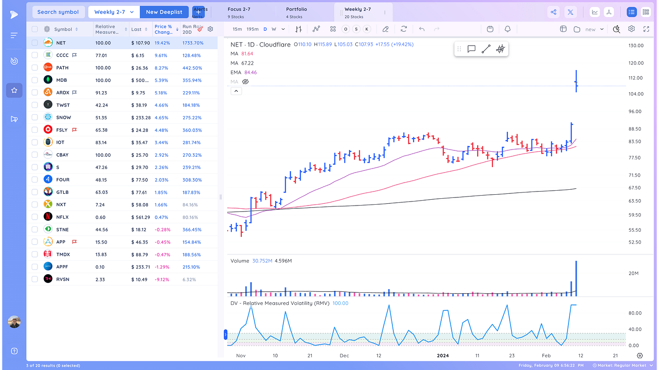Collapse the indicator legend with chevron button
Image resolution: width=659 pixels, height=370 pixels.
point(236,91)
